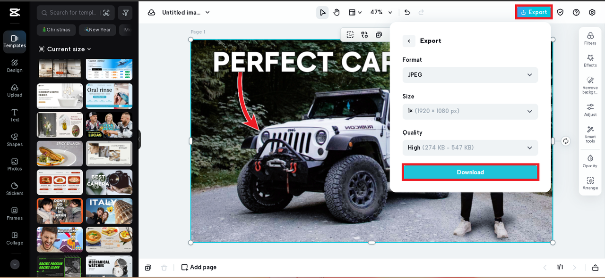Choose the Harmony Home Series template

point(60,96)
